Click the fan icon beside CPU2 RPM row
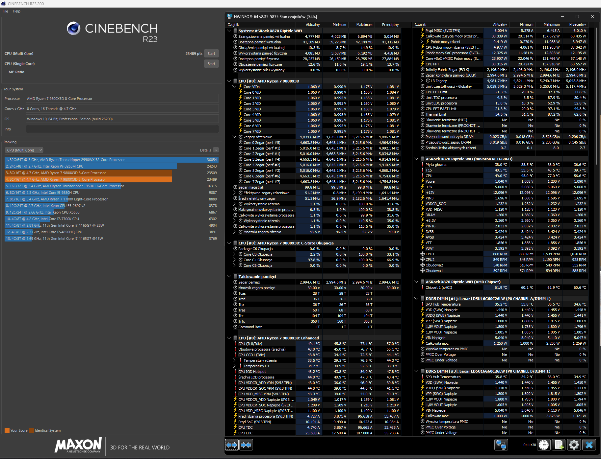601x459 pixels. click(x=423, y=260)
